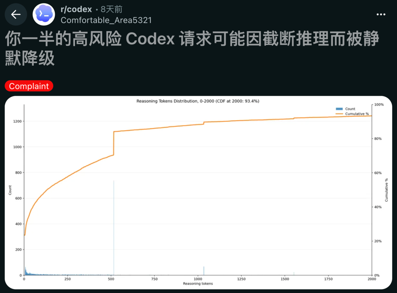Viewport: 397px width, 293px height.
Task: Open the r/codex subreddit link
Action: [x=76, y=9]
